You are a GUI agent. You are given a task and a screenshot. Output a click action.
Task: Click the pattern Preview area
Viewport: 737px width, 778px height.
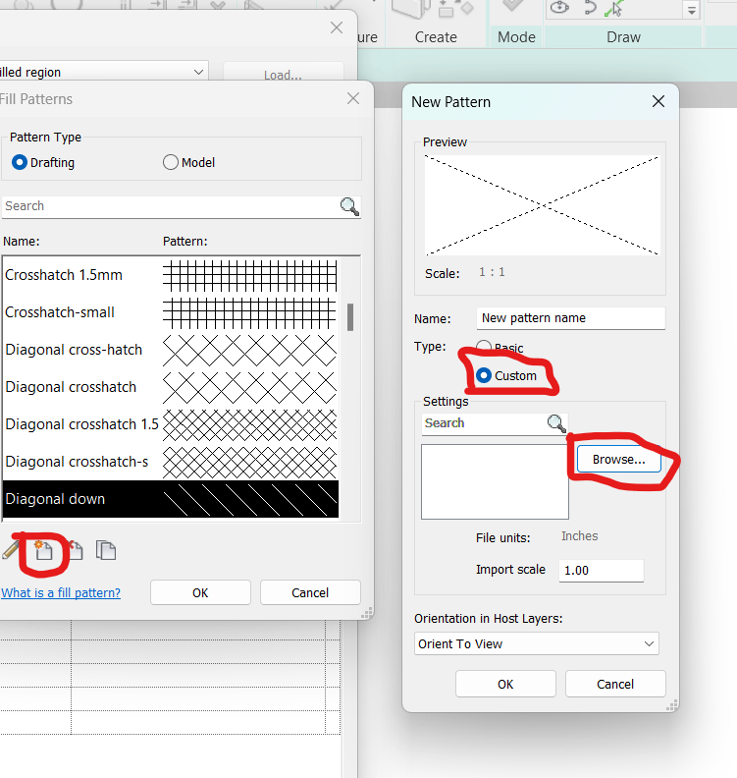[542, 205]
